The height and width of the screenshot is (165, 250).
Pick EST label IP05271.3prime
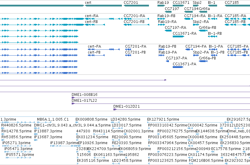pos(16,143)
